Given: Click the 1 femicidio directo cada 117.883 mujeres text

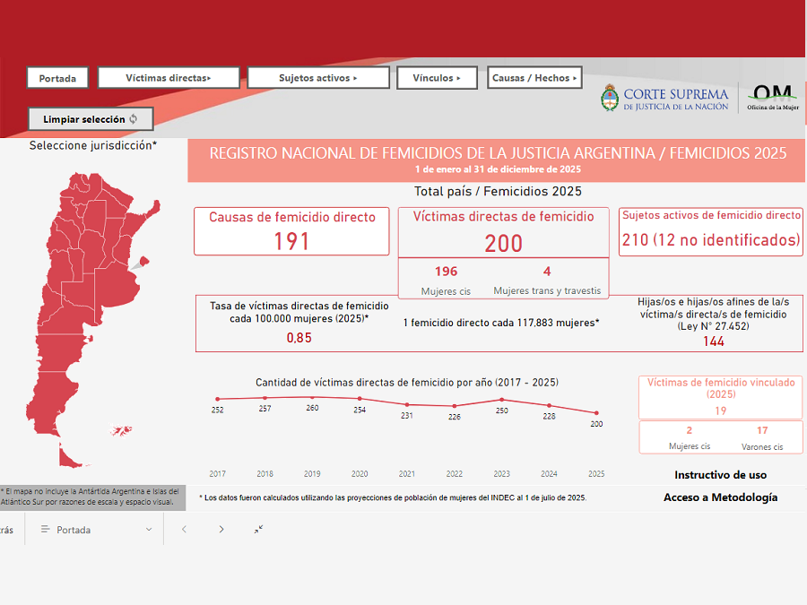Looking at the screenshot, I should pyautogui.click(x=501, y=323).
